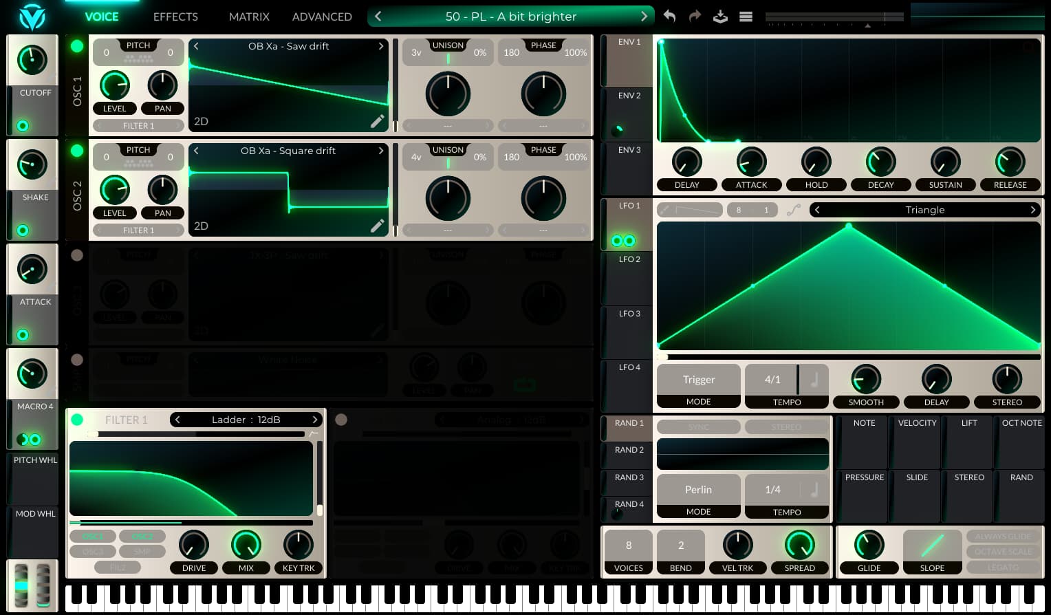The height and width of the screenshot is (615, 1051).
Task: Click the LFO 1 Trigger mode button
Action: (x=698, y=380)
